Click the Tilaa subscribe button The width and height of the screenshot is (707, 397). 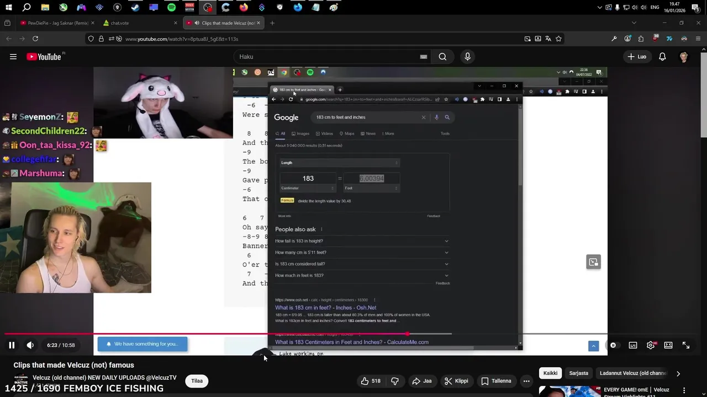[197, 381]
